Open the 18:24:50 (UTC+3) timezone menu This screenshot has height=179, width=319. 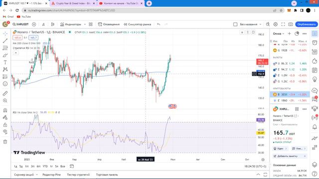255,167
